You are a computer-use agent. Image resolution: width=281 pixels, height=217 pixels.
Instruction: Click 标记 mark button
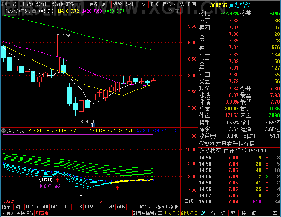point(166,4)
